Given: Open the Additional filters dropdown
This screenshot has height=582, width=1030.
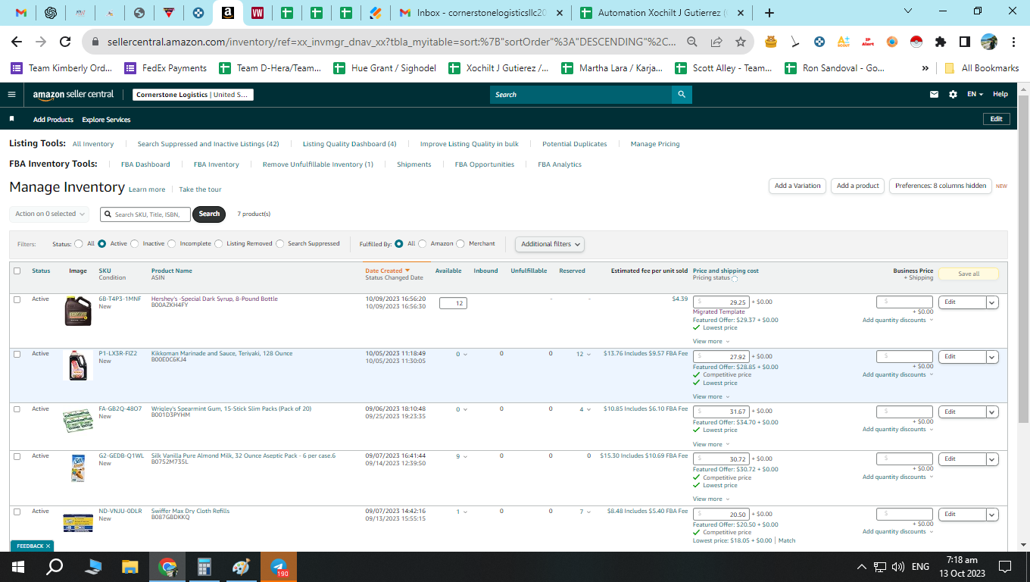Looking at the screenshot, I should tap(550, 244).
